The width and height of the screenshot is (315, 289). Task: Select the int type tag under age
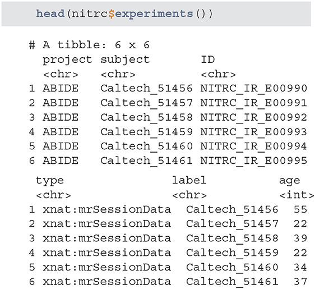pos(297,195)
